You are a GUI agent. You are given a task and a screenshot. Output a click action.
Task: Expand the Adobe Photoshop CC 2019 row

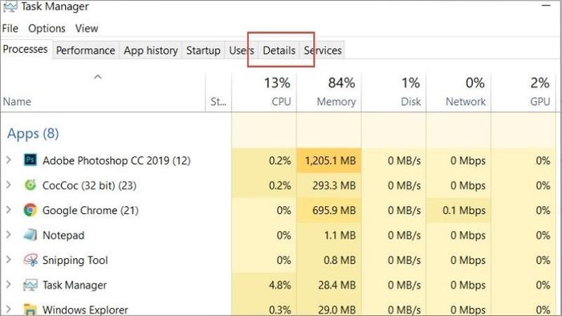click(x=9, y=160)
